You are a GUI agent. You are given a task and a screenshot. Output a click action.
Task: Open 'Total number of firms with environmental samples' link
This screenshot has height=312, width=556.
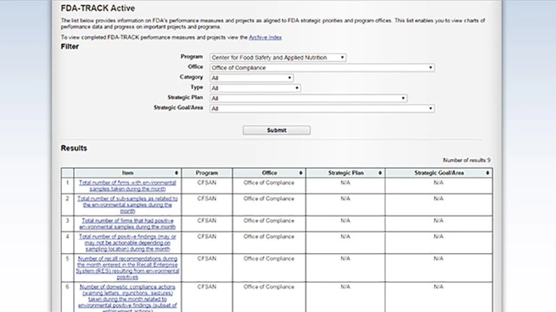[127, 185]
